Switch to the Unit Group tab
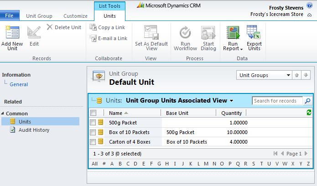Image resolution: width=317 pixels, height=186 pixels. pos(39,16)
